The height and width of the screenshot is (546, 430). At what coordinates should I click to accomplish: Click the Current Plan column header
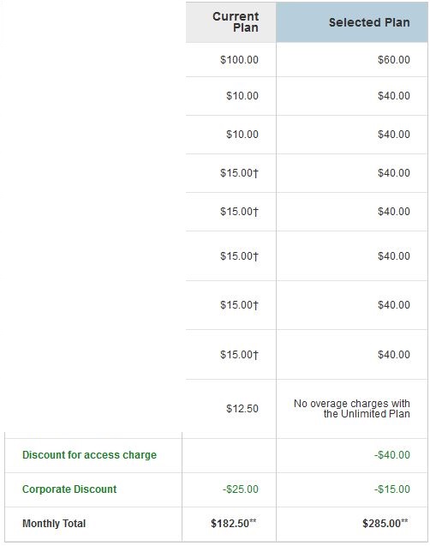coord(236,22)
